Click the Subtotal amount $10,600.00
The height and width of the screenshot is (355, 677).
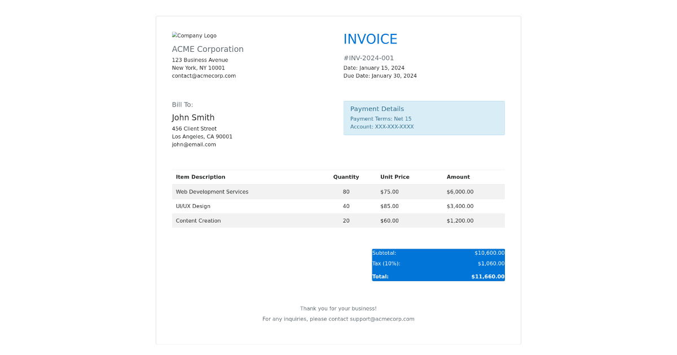click(x=487, y=252)
